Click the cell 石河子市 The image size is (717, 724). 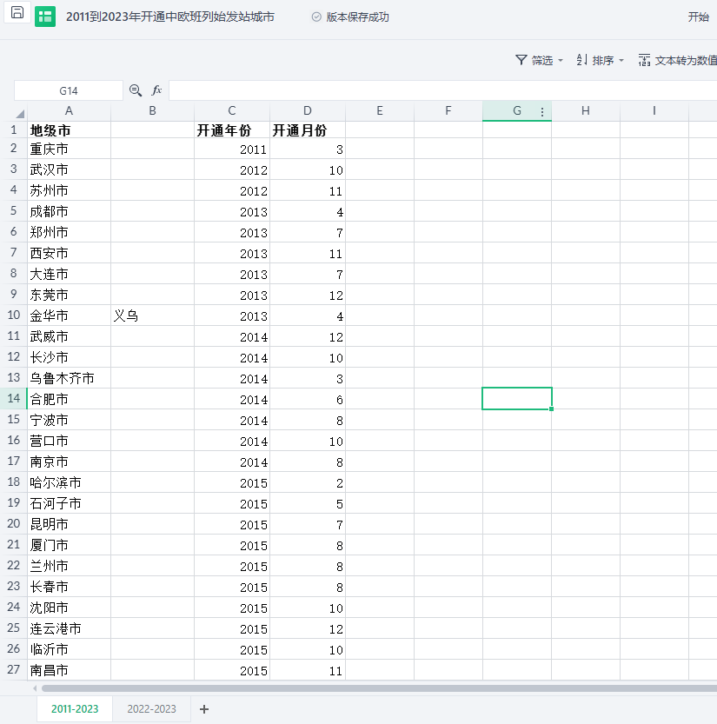(69, 503)
